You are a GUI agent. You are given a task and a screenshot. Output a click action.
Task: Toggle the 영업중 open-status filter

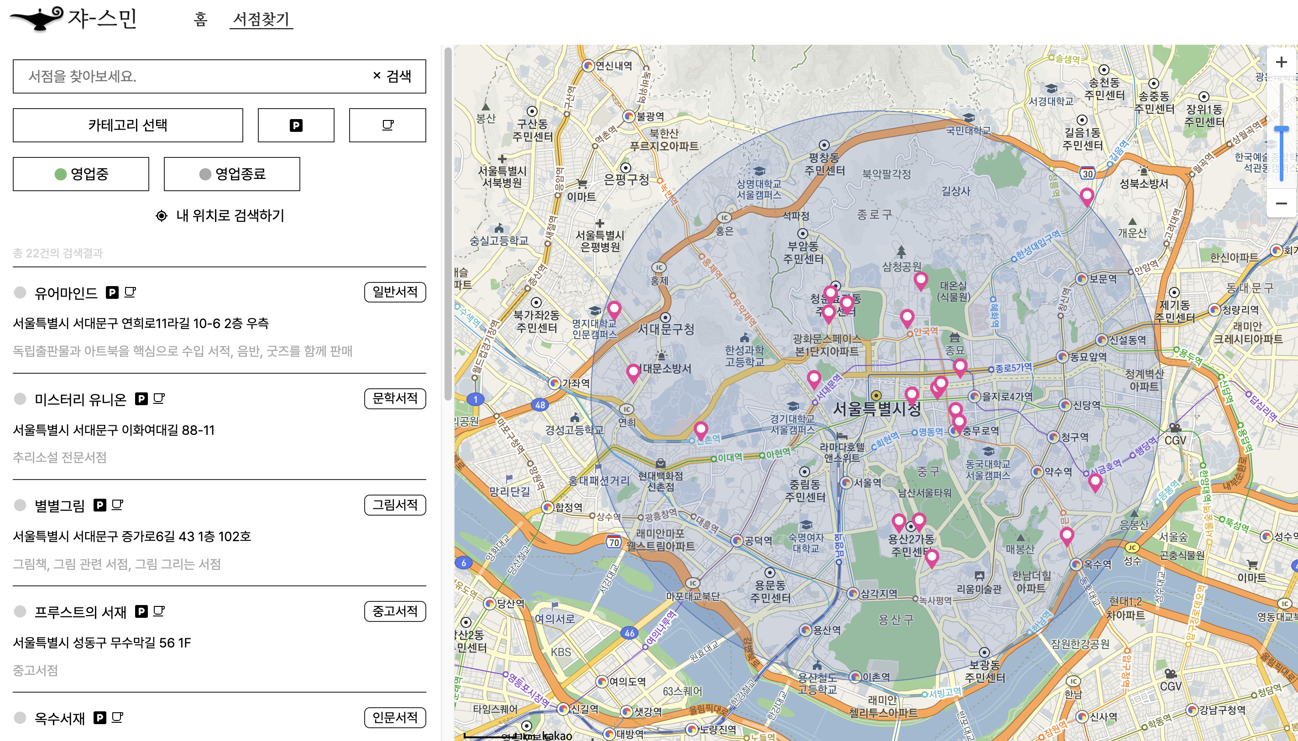pyautogui.click(x=81, y=174)
